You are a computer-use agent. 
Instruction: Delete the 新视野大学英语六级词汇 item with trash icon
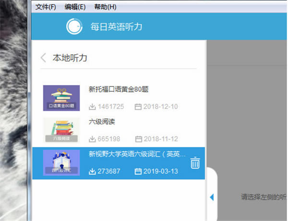[x=195, y=163]
